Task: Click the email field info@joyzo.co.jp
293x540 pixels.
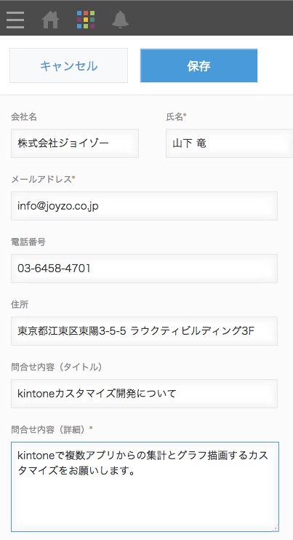Action: tap(144, 206)
